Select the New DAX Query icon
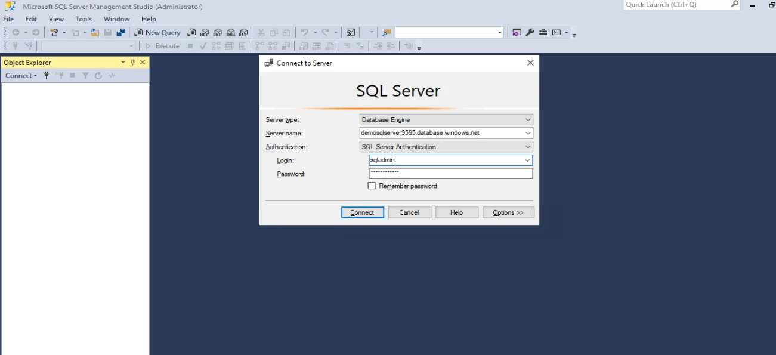 pos(243,32)
